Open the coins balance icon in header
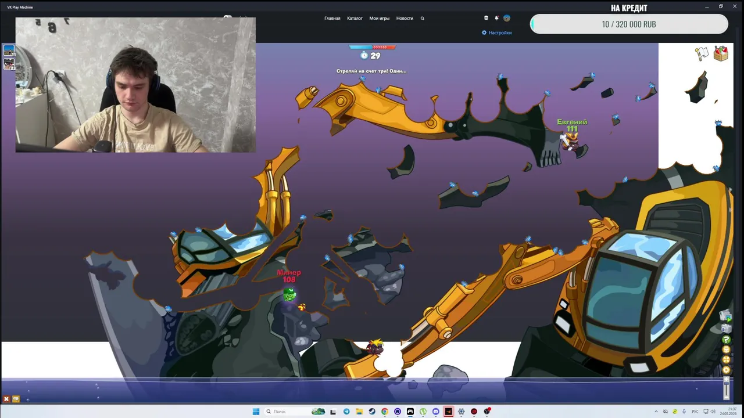Viewport: 744px width, 418px height. tap(487, 18)
